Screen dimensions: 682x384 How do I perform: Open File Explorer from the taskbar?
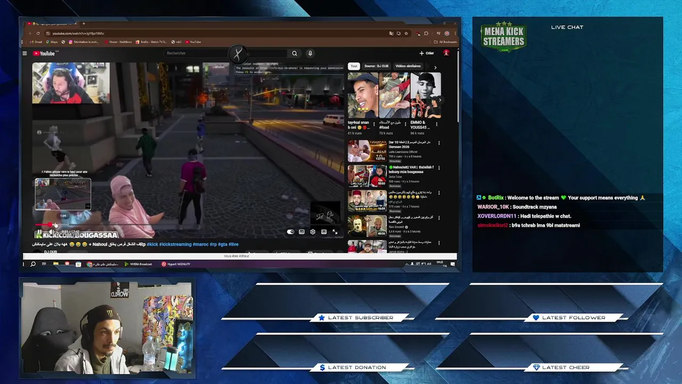point(56,264)
